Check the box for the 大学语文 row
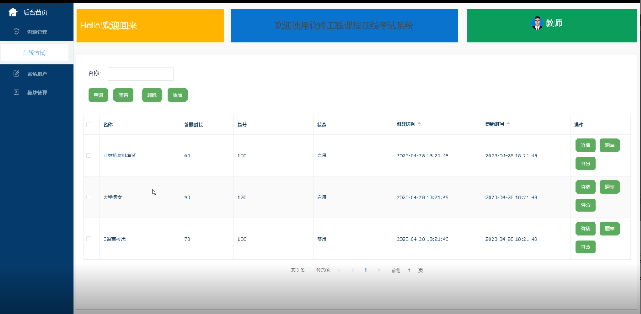The height and width of the screenshot is (314, 641). (x=89, y=197)
